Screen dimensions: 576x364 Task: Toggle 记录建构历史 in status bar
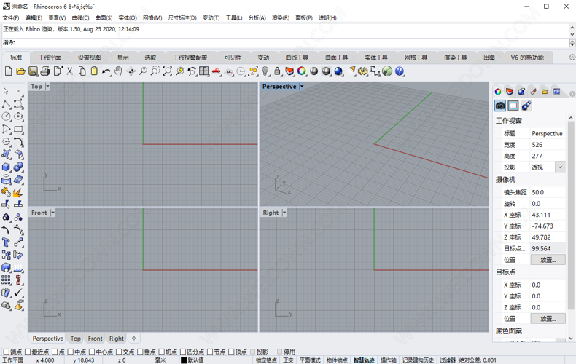[418, 360]
